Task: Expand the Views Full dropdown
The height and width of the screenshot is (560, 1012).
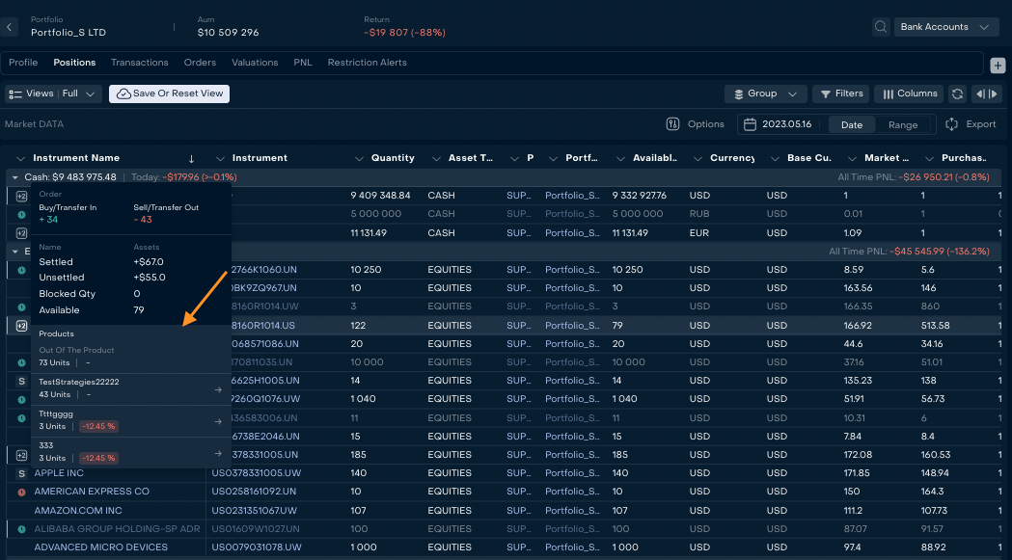Action: pos(53,93)
